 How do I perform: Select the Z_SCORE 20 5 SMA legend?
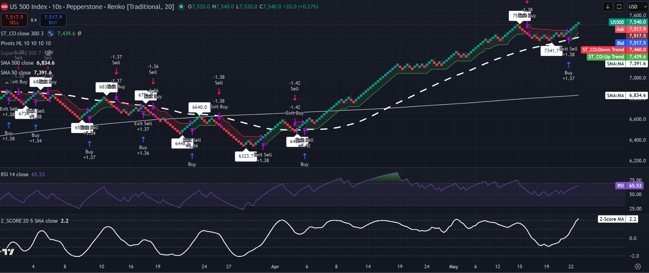pos(29,221)
